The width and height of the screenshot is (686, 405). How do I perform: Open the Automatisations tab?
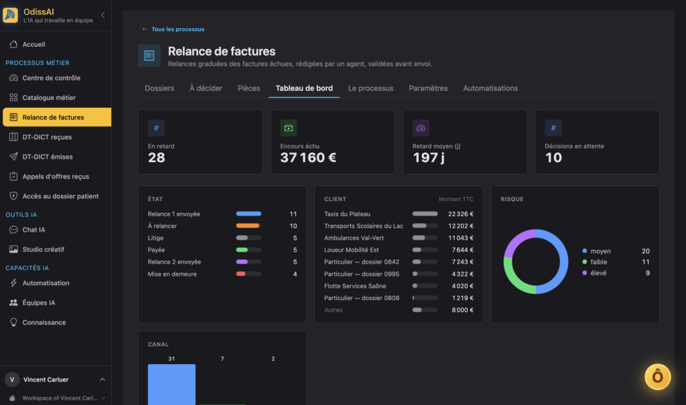pyautogui.click(x=490, y=88)
